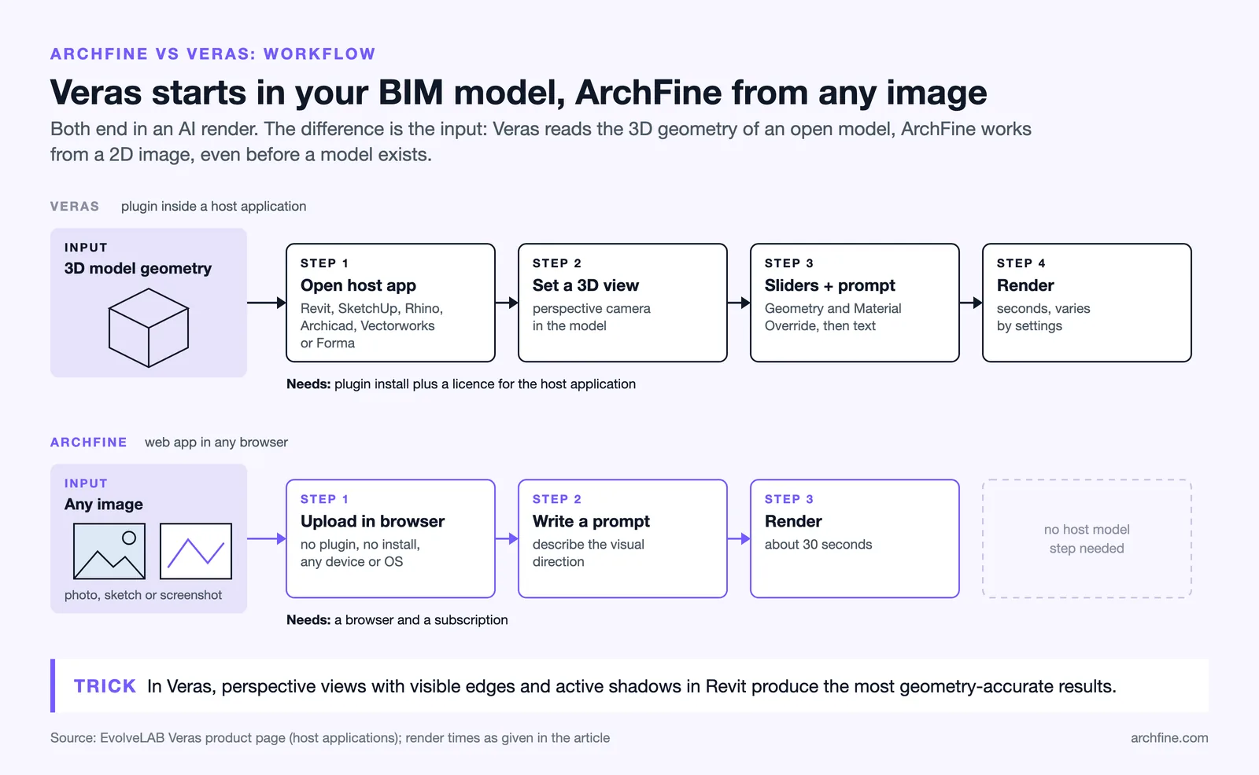Click the 'Source: EvolveLAB Veras product page' footnote
Screen dimensions: 1259x775
click(330, 737)
